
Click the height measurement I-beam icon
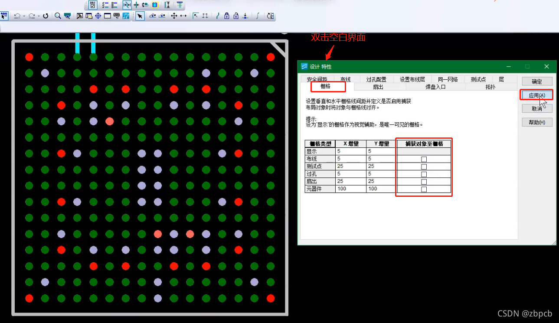pyautogui.click(x=167, y=5)
